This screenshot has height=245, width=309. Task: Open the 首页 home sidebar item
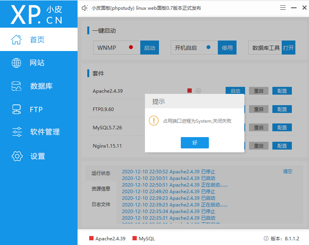(x=39, y=39)
